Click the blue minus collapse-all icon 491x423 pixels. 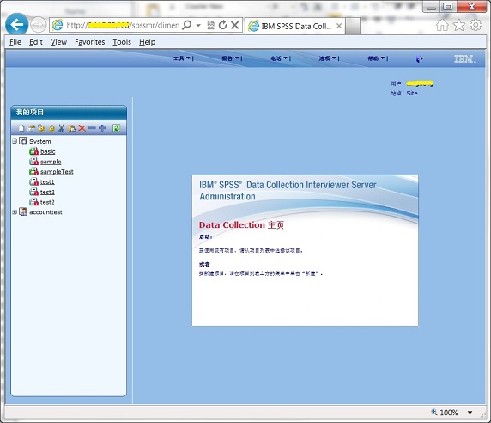pyautogui.click(x=92, y=128)
